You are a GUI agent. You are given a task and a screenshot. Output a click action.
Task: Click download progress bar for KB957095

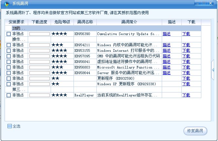pyautogui.click(x=40, y=56)
